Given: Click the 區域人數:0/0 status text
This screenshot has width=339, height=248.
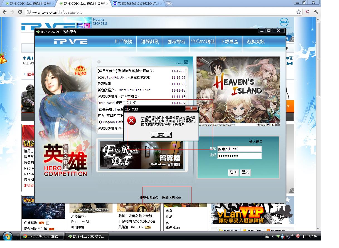Looking at the screenshot, I should [x=171, y=198].
